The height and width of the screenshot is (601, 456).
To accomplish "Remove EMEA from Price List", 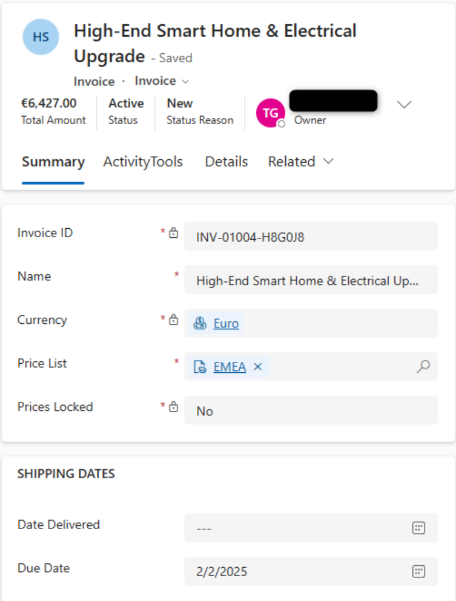I will (258, 367).
